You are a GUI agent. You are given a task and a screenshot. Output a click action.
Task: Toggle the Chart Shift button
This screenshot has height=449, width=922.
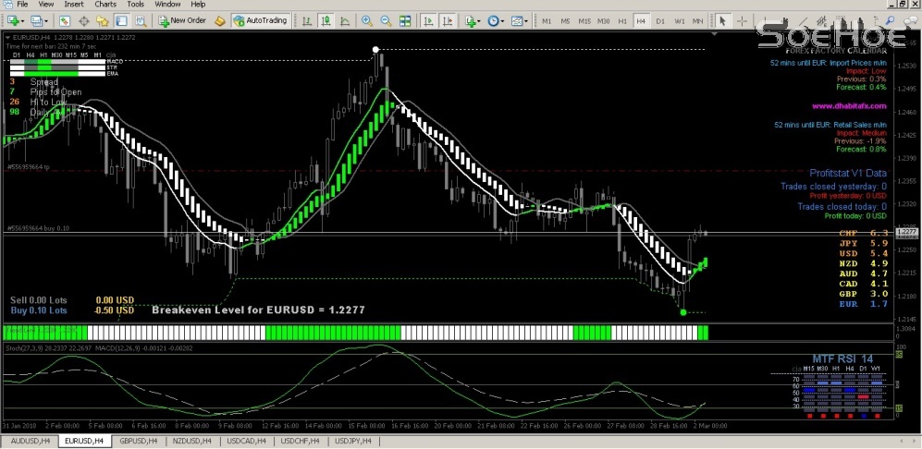(445, 20)
